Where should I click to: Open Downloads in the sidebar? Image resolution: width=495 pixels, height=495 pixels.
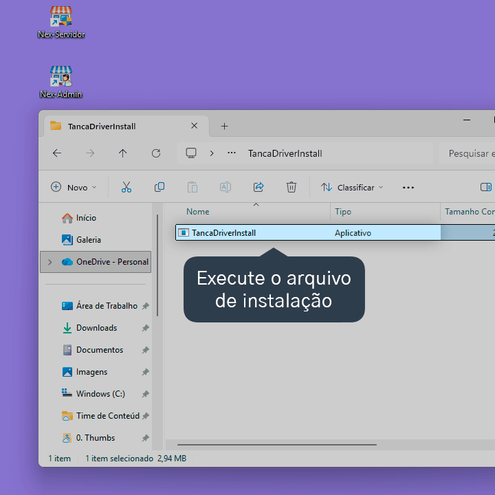pos(97,328)
